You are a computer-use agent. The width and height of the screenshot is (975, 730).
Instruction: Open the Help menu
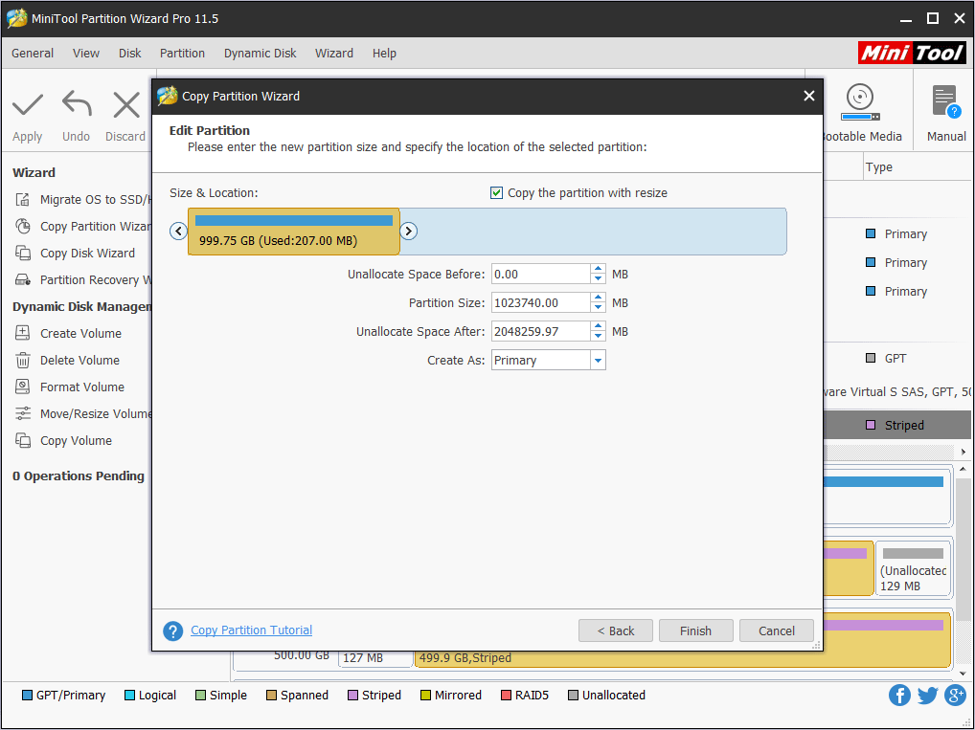coord(384,54)
